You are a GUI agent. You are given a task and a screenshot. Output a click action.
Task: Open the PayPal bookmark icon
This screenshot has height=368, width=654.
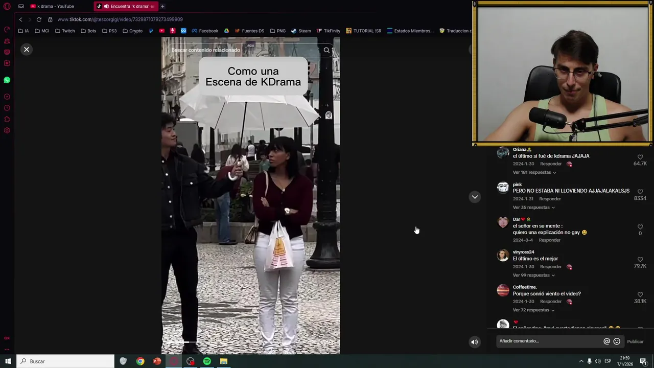[151, 31]
